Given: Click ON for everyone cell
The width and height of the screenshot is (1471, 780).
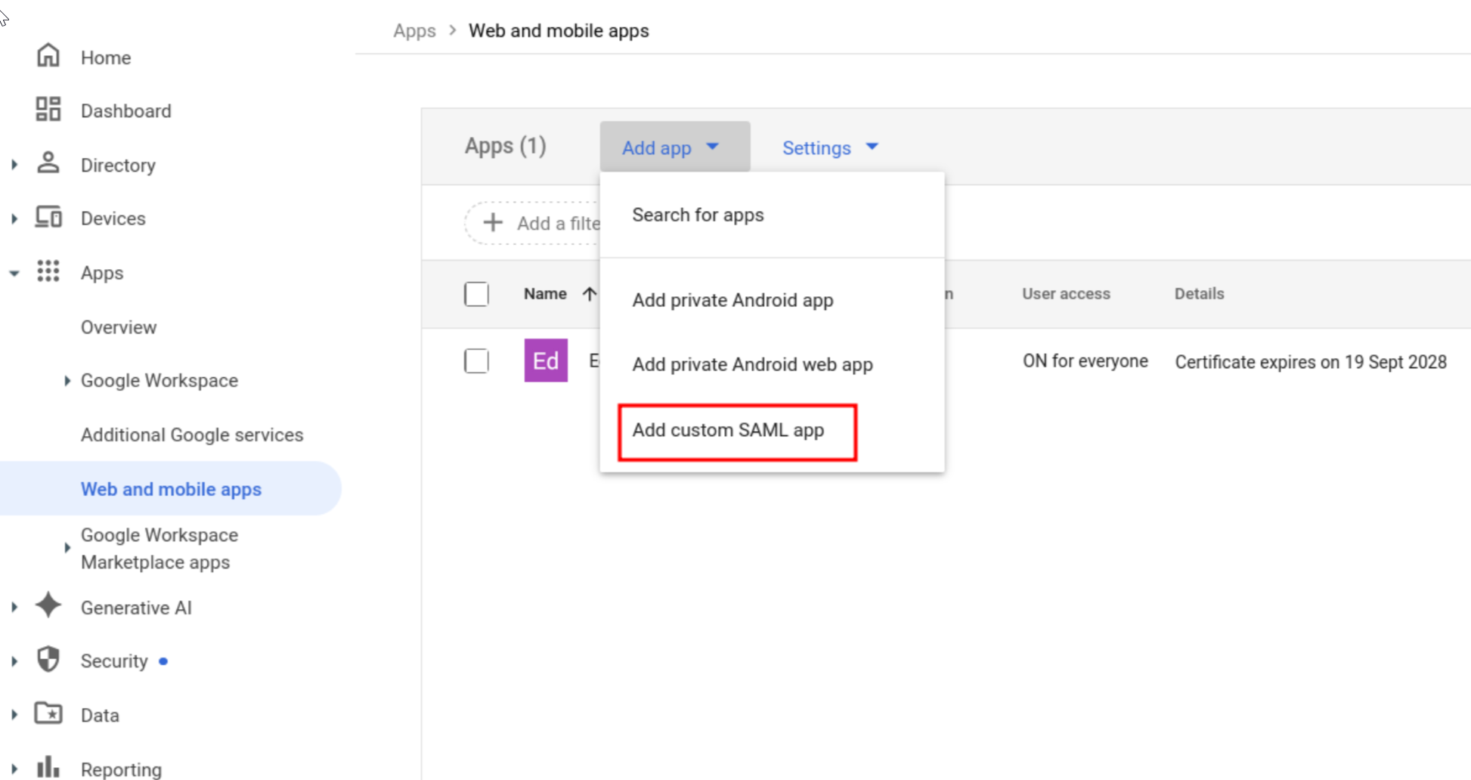Looking at the screenshot, I should 1085,361.
